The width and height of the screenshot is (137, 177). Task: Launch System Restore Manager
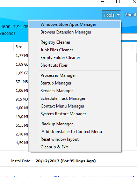pyautogui.click(x=75, y=114)
